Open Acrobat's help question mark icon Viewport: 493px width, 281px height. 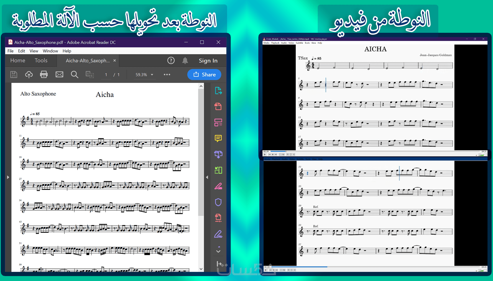click(171, 61)
